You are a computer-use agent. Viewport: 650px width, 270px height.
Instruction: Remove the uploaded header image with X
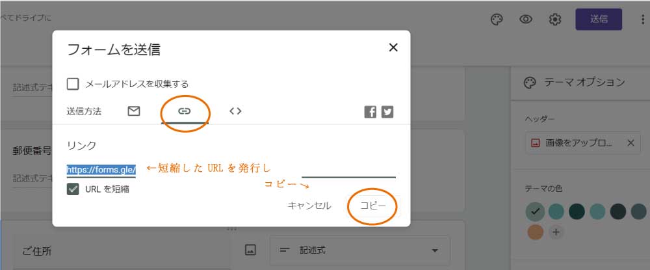coord(630,143)
